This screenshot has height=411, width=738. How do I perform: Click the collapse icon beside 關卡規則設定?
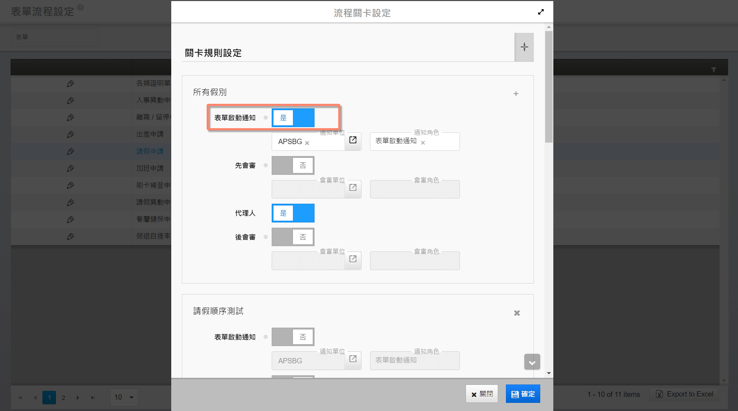(524, 47)
